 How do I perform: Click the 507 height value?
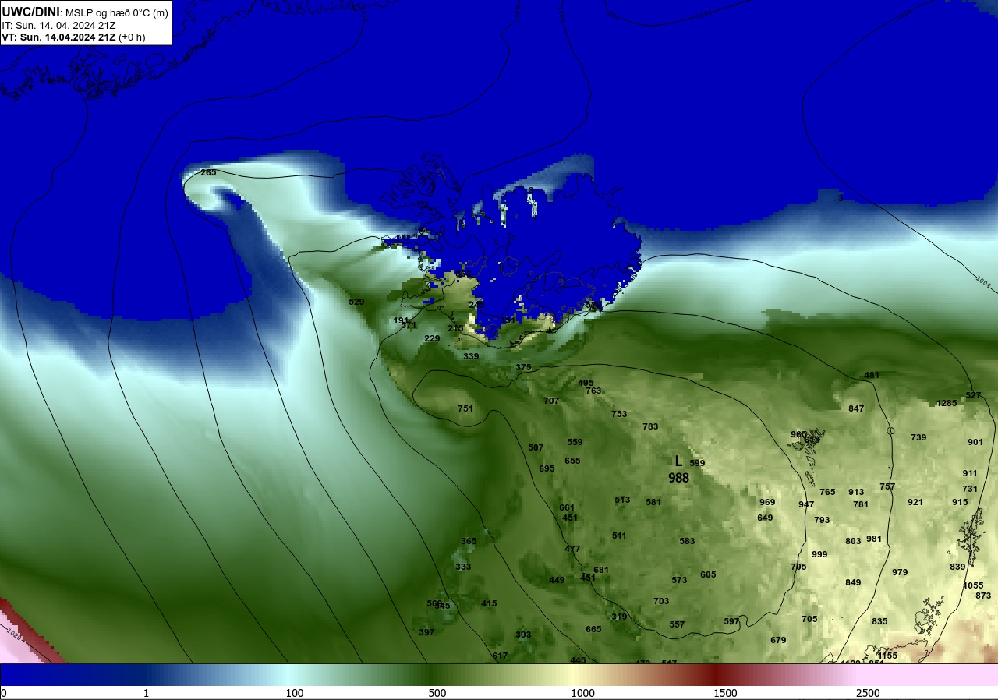click(536, 447)
